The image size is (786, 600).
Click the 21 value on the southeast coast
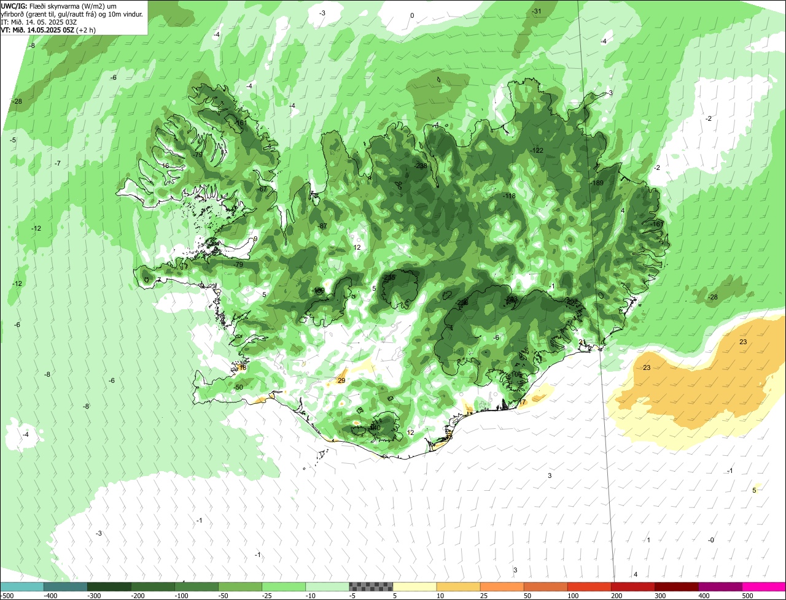(583, 342)
